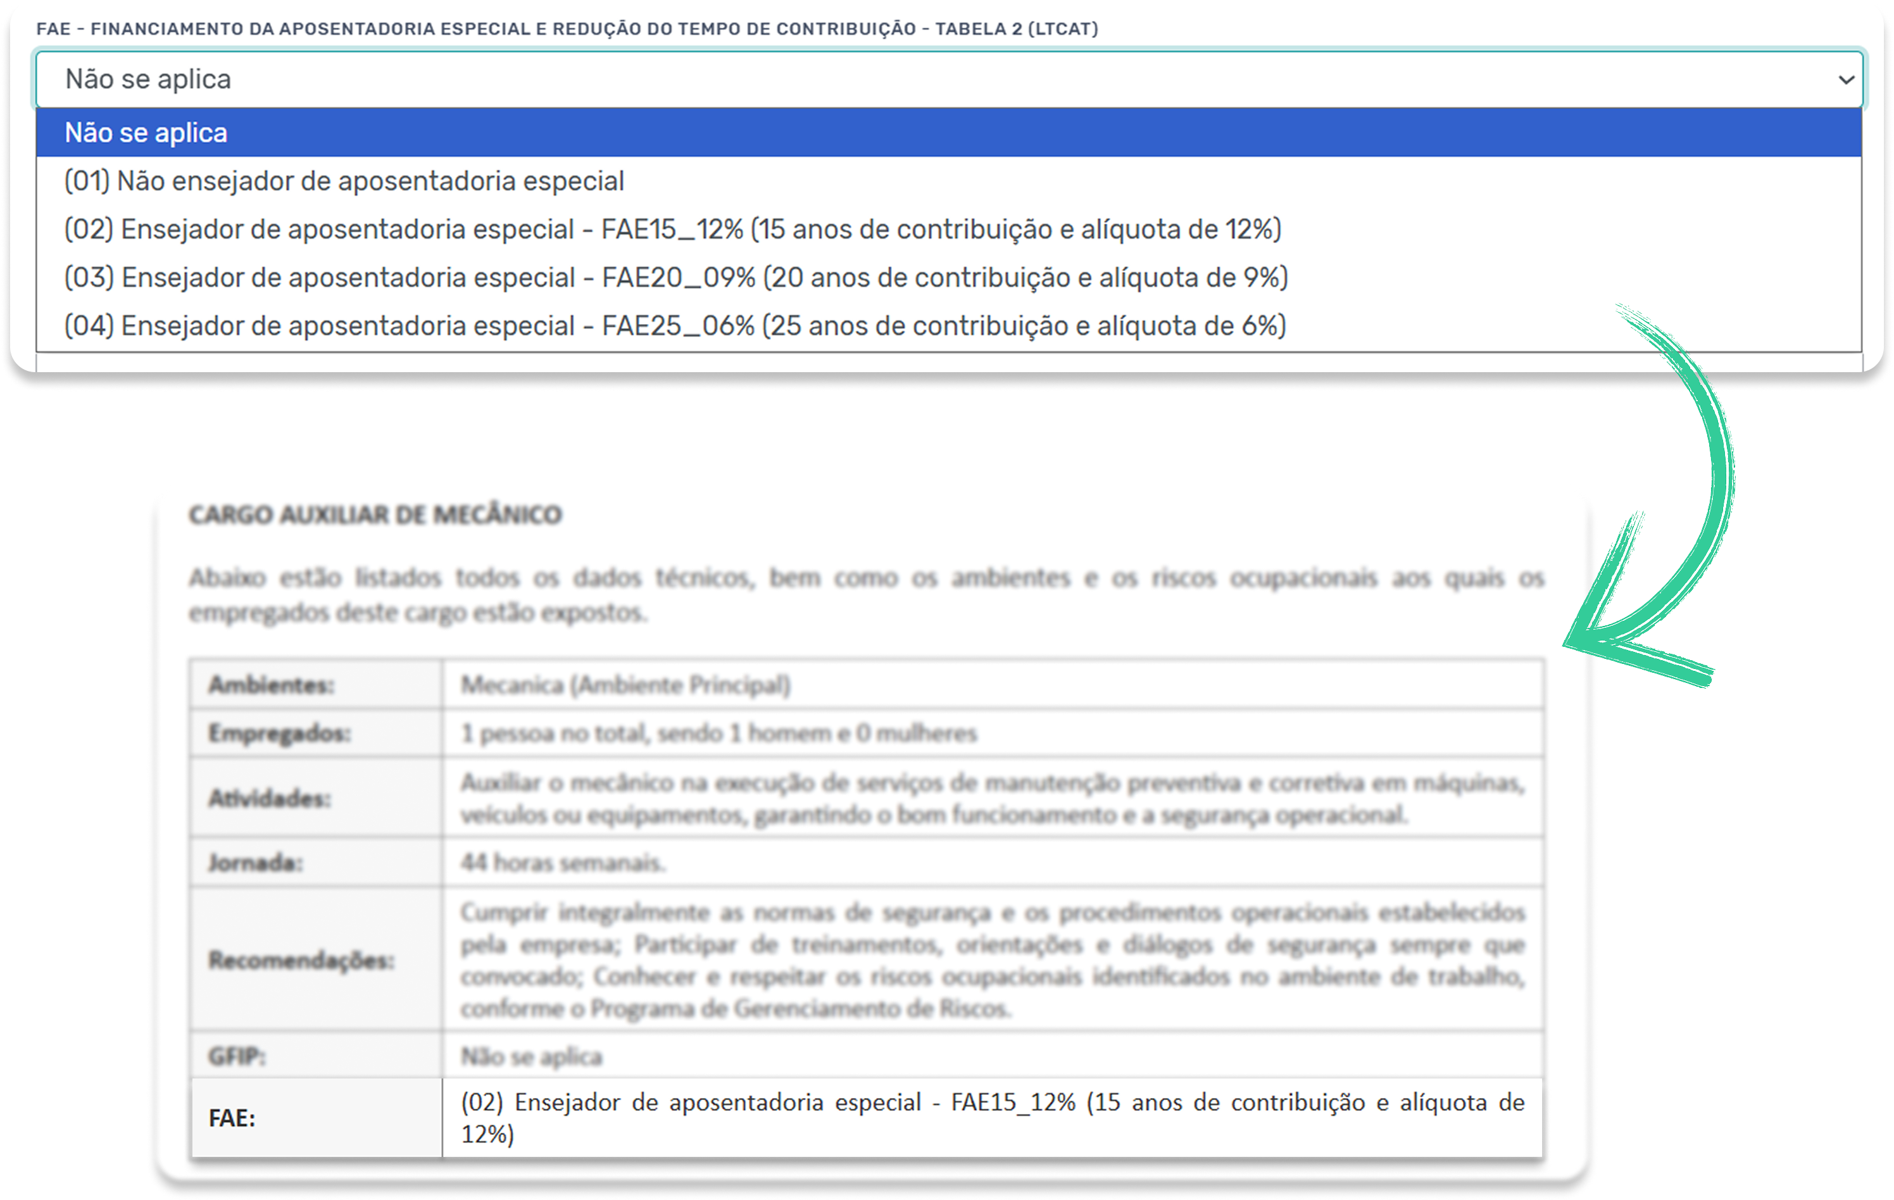Choose '(01) Não ensejador de aposentadoria especial'
This screenshot has width=1894, height=1200.
coord(344,182)
